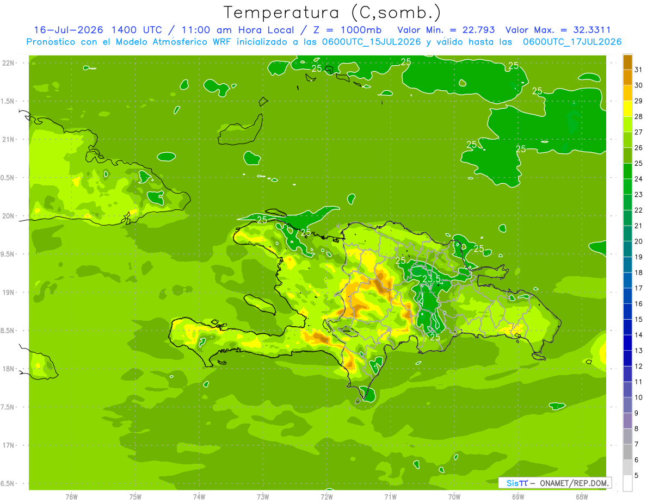Select the "Valor Min. = 22.793" value
Image resolution: width=653 pixels, height=504 pixels.
pos(446,29)
